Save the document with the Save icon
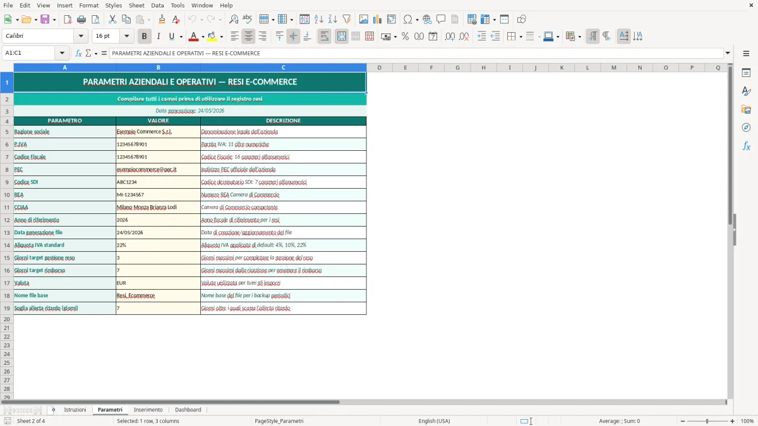 pyautogui.click(x=45, y=20)
